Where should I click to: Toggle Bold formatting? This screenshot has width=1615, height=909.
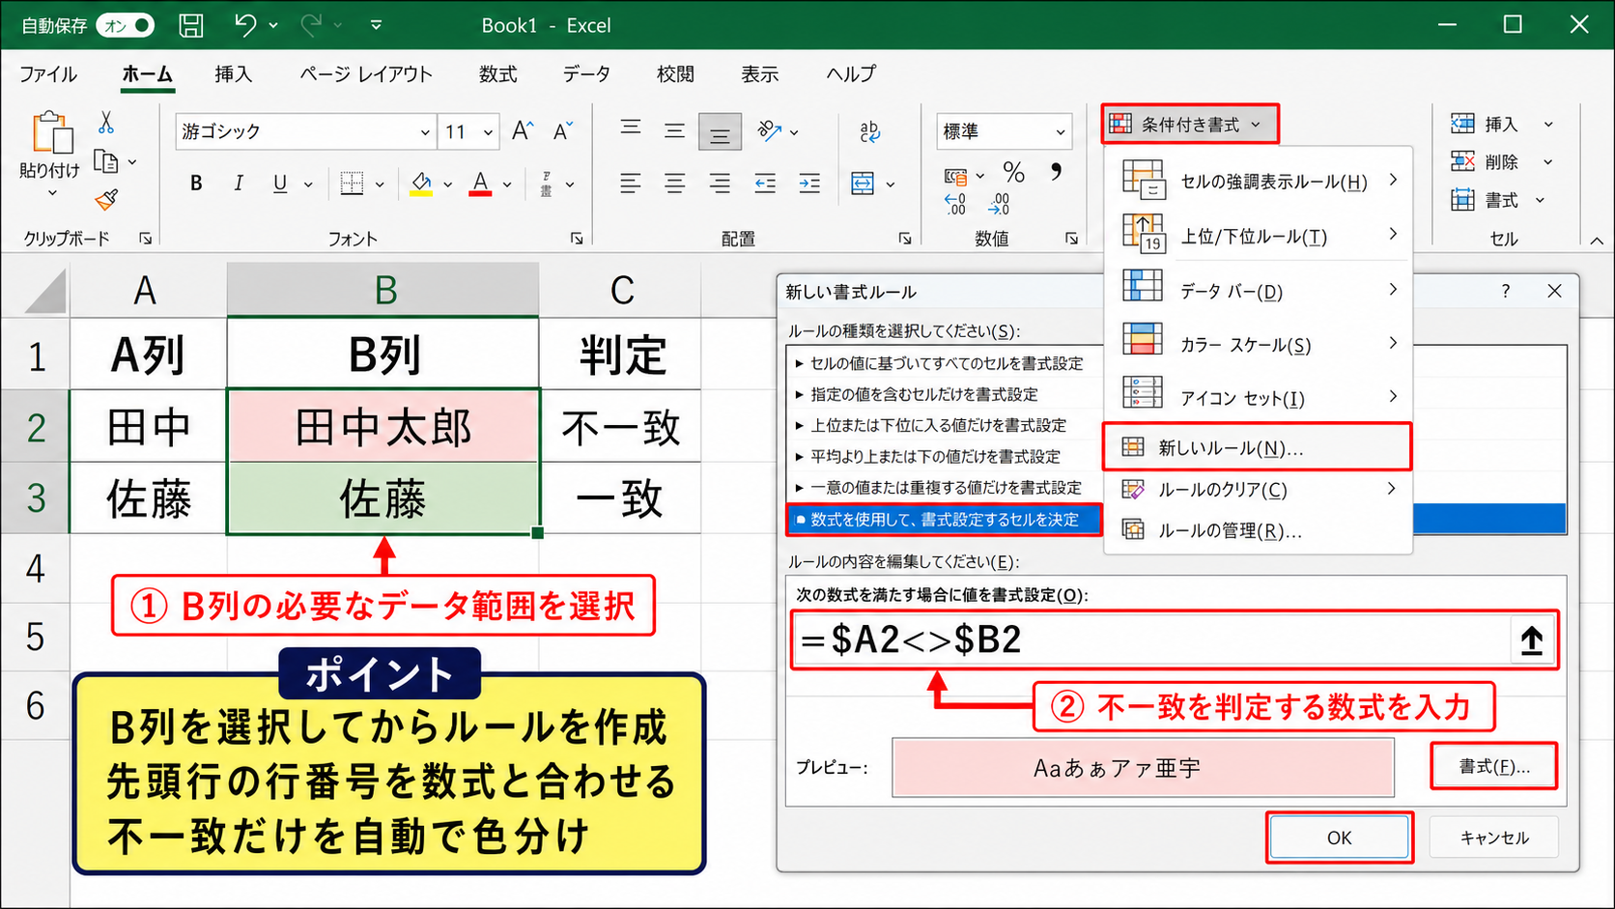[196, 184]
